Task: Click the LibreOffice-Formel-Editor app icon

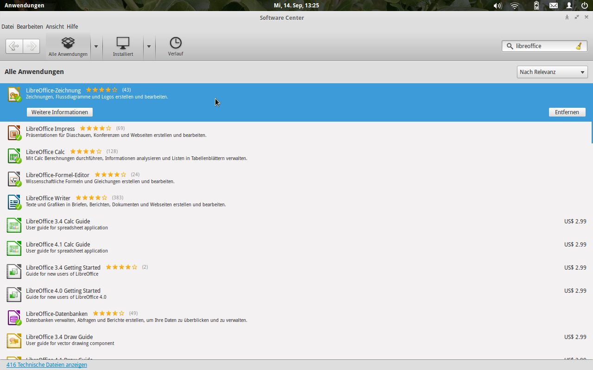Action: [x=14, y=179]
